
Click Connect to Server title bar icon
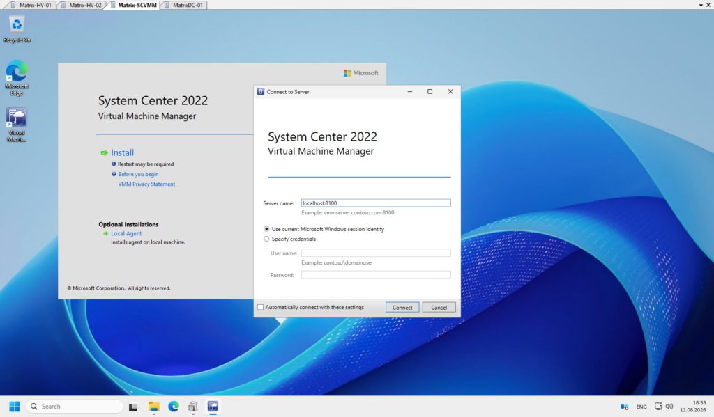(x=261, y=91)
